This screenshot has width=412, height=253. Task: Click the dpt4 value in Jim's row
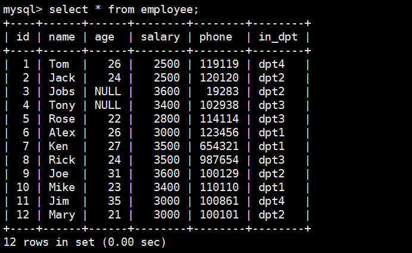pyautogui.click(x=271, y=201)
